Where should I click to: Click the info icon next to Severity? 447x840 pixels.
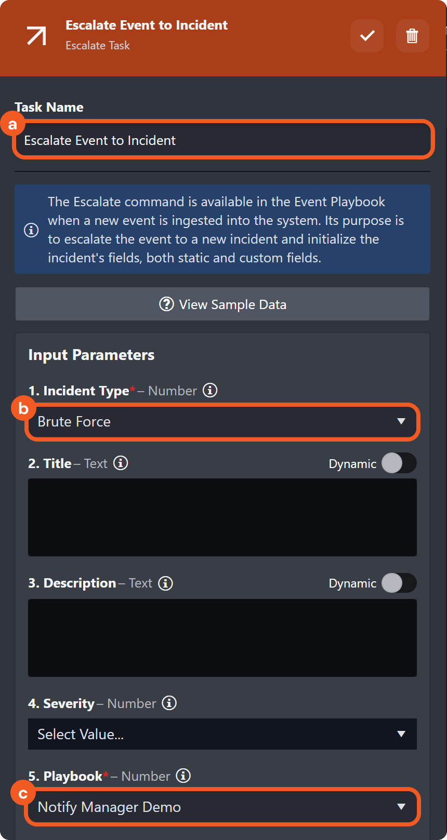pos(169,703)
